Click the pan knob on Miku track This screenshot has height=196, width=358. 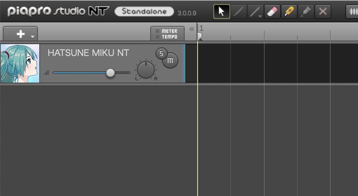[146, 70]
